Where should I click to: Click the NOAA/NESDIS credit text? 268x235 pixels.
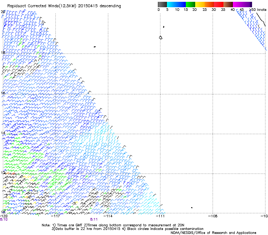tap(213, 232)
